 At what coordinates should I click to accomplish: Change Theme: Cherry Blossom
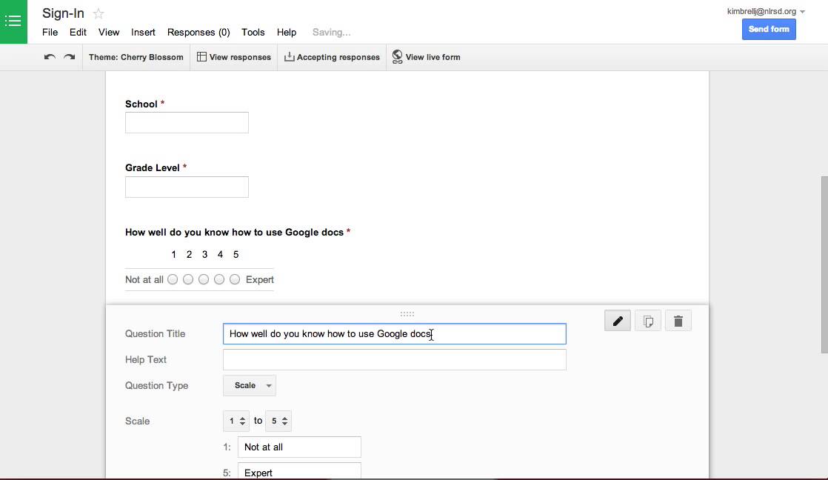136,57
